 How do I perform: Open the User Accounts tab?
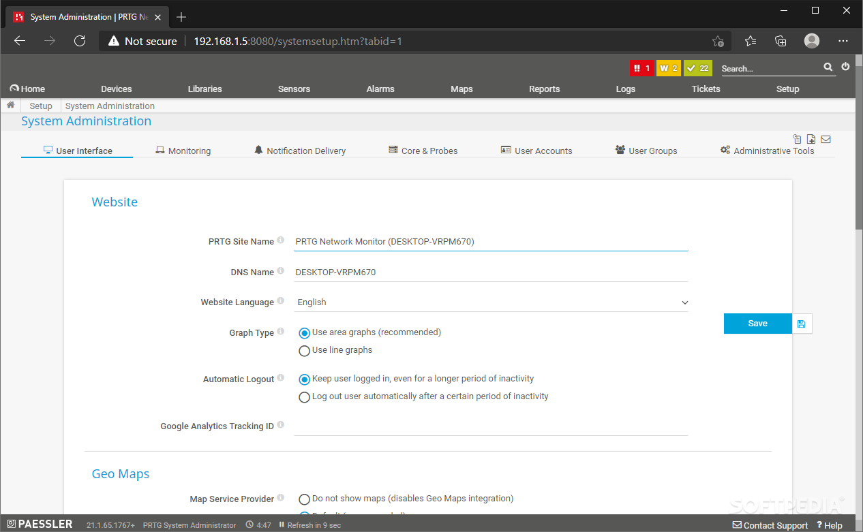click(x=536, y=151)
